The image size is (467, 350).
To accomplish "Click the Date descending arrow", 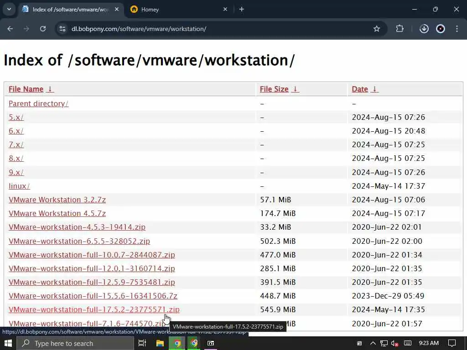I will [375, 89].
